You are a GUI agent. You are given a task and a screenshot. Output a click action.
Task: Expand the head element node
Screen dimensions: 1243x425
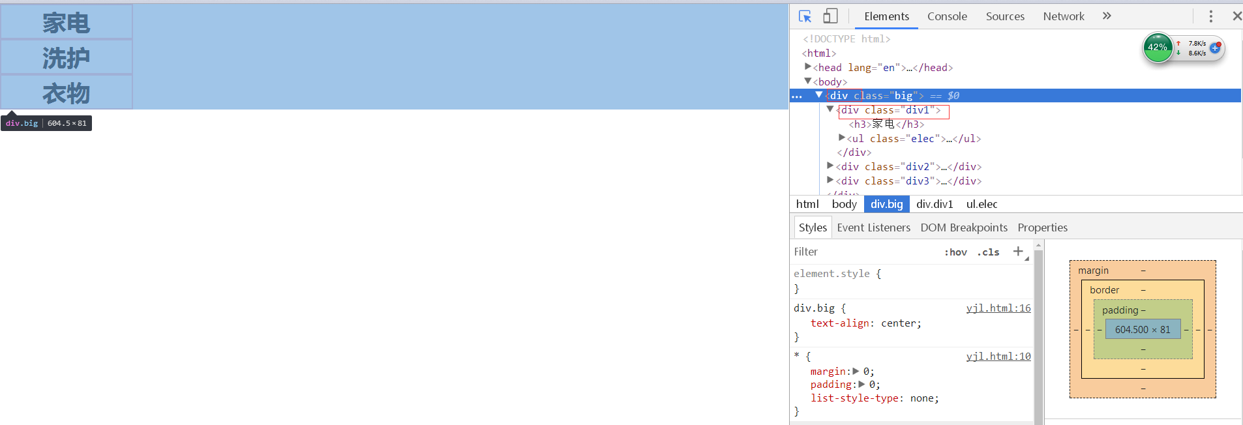(x=808, y=66)
